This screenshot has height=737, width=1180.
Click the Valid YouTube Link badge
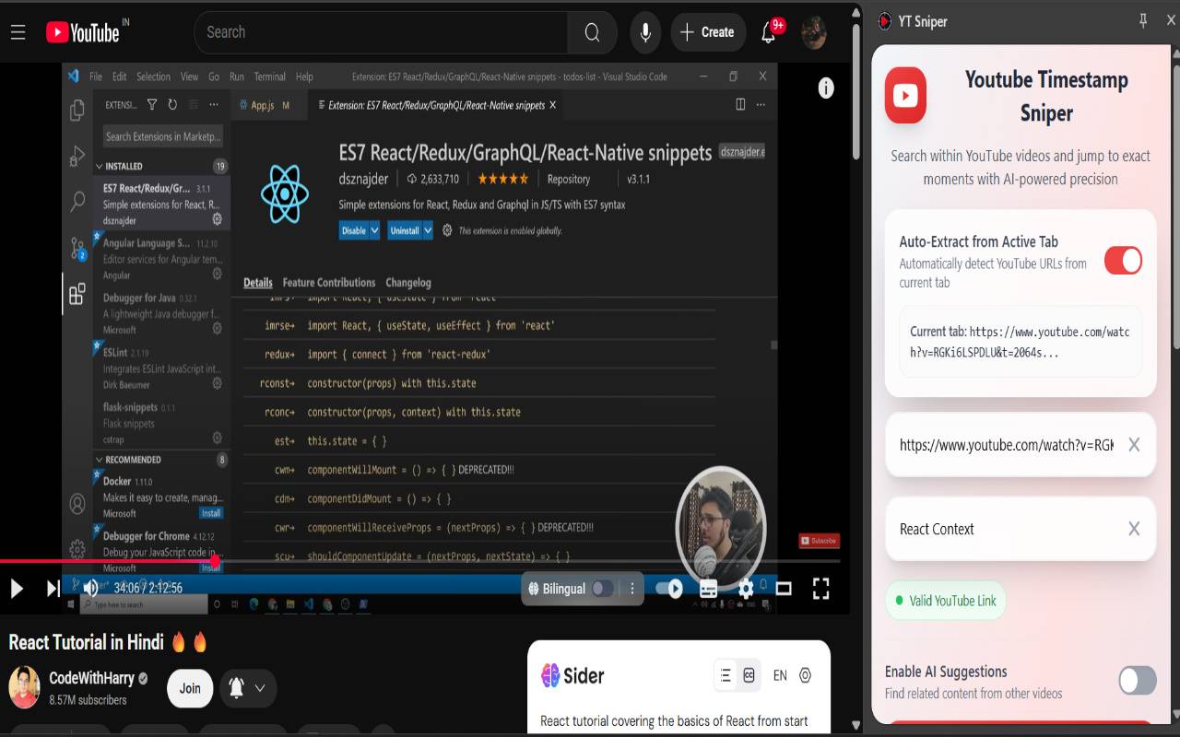pyautogui.click(x=945, y=600)
